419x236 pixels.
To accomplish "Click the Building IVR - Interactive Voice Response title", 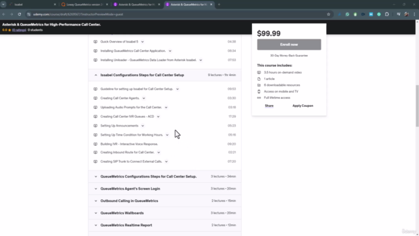I will click(129, 144).
